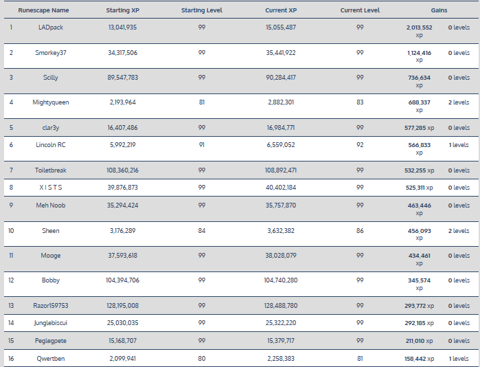Open the Razor159753 player name
The image size is (480, 367).
51,306
